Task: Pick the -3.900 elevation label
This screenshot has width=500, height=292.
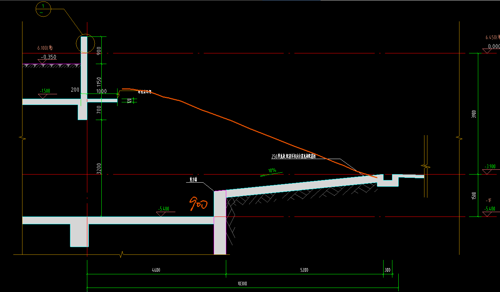Action: (x=490, y=166)
